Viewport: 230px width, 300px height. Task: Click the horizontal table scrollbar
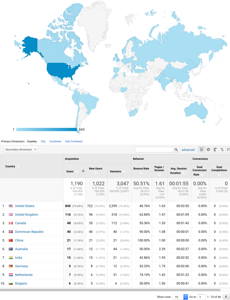click(110, 290)
